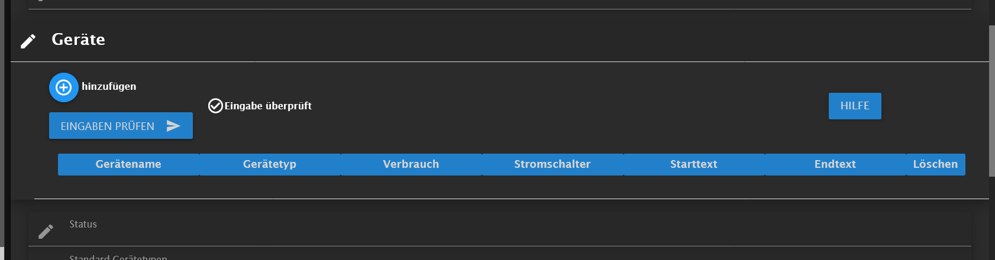
Task: Click the pencil icon next to Status
Action: click(x=46, y=231)
